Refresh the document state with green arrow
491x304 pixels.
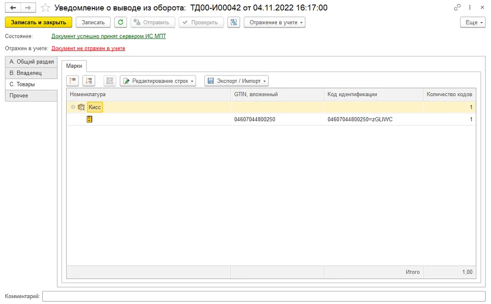pos(121,22)
